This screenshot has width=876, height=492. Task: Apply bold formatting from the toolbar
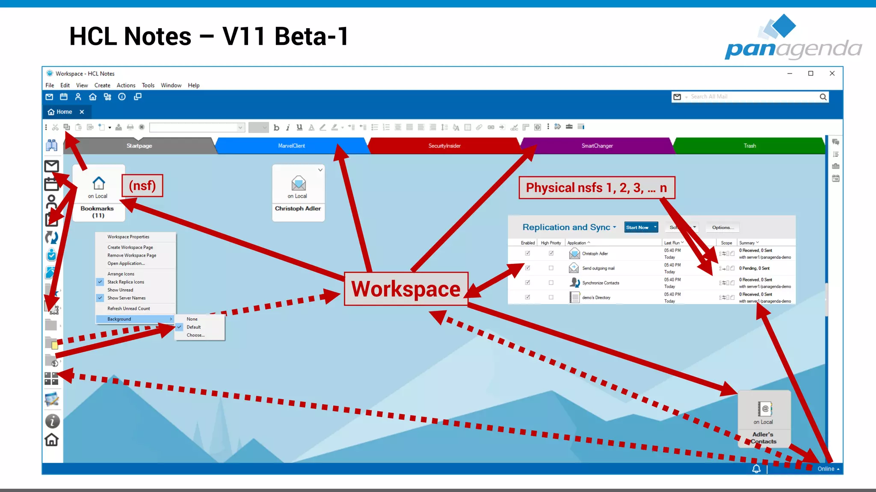point(276,127)
